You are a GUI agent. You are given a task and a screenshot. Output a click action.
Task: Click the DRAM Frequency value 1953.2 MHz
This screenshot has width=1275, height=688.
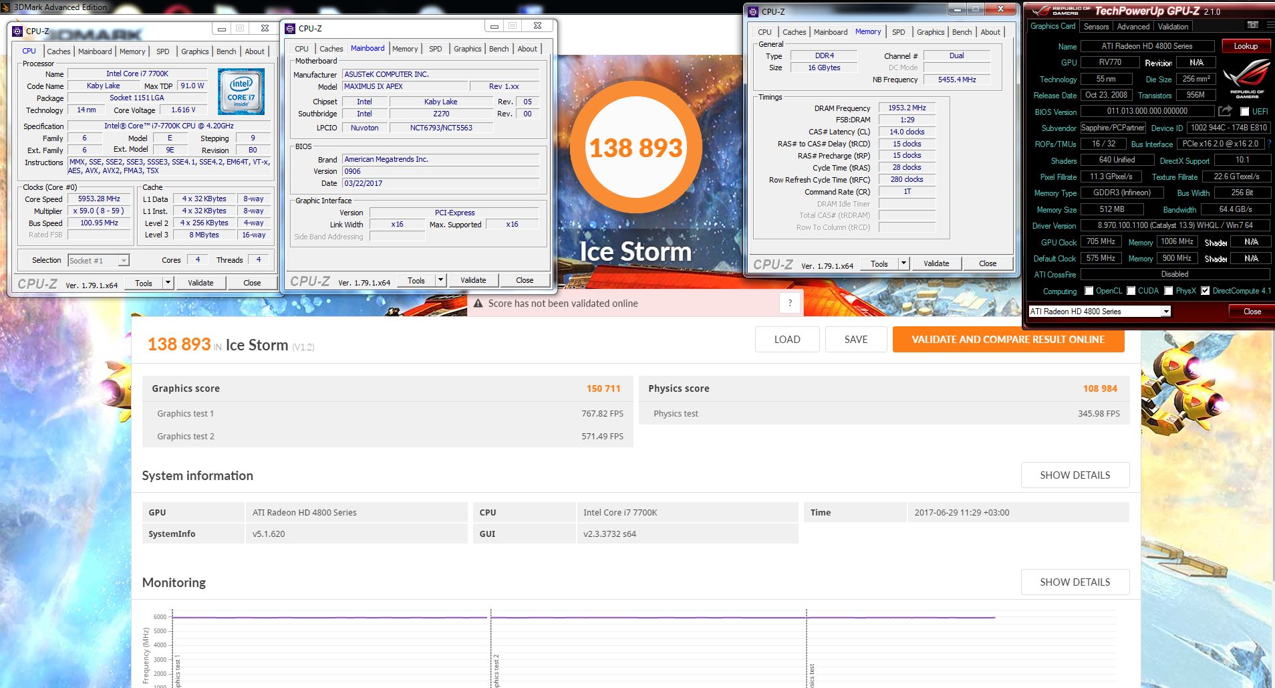point(907,108)
